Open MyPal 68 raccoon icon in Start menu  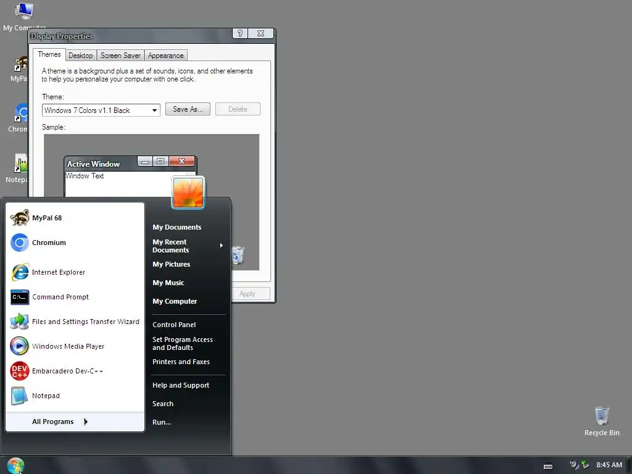pyautogui.click(x=19, y=218)
